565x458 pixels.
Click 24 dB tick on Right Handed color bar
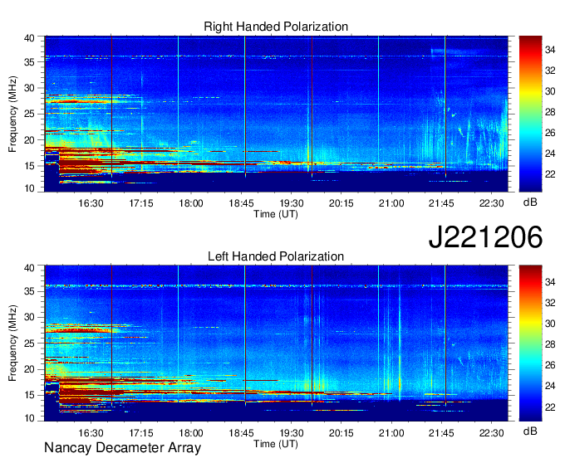(550, 154)
